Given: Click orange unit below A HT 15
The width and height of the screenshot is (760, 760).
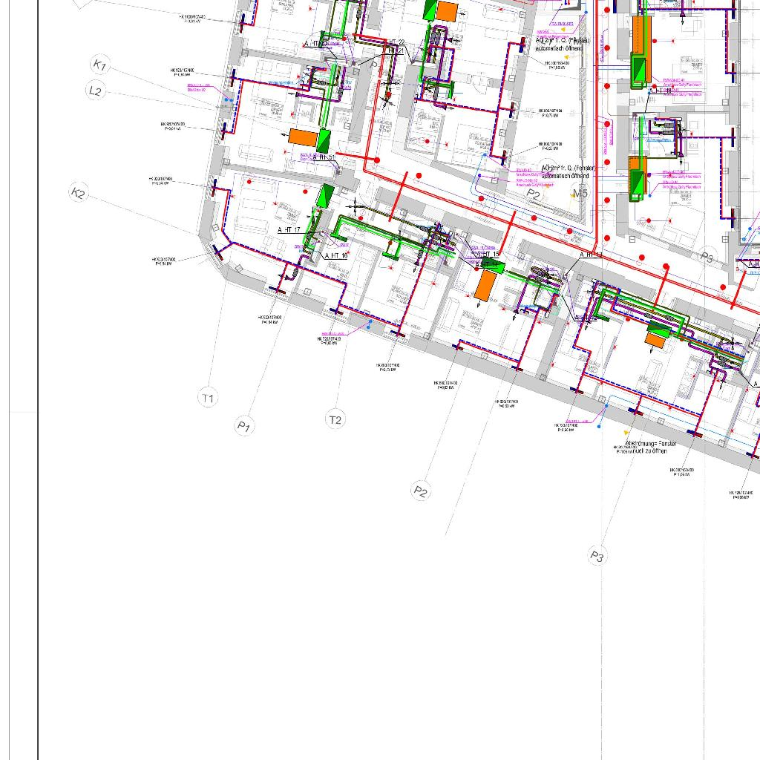Looking at the screenshot, I should (485, 285).
